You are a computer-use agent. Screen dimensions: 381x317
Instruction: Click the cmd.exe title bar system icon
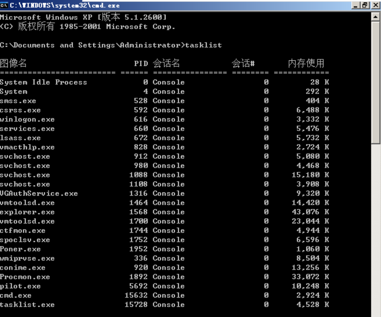(4, 6)
